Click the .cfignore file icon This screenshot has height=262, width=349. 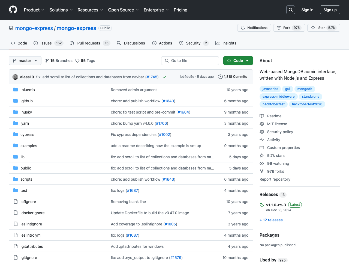pos(16,201)
